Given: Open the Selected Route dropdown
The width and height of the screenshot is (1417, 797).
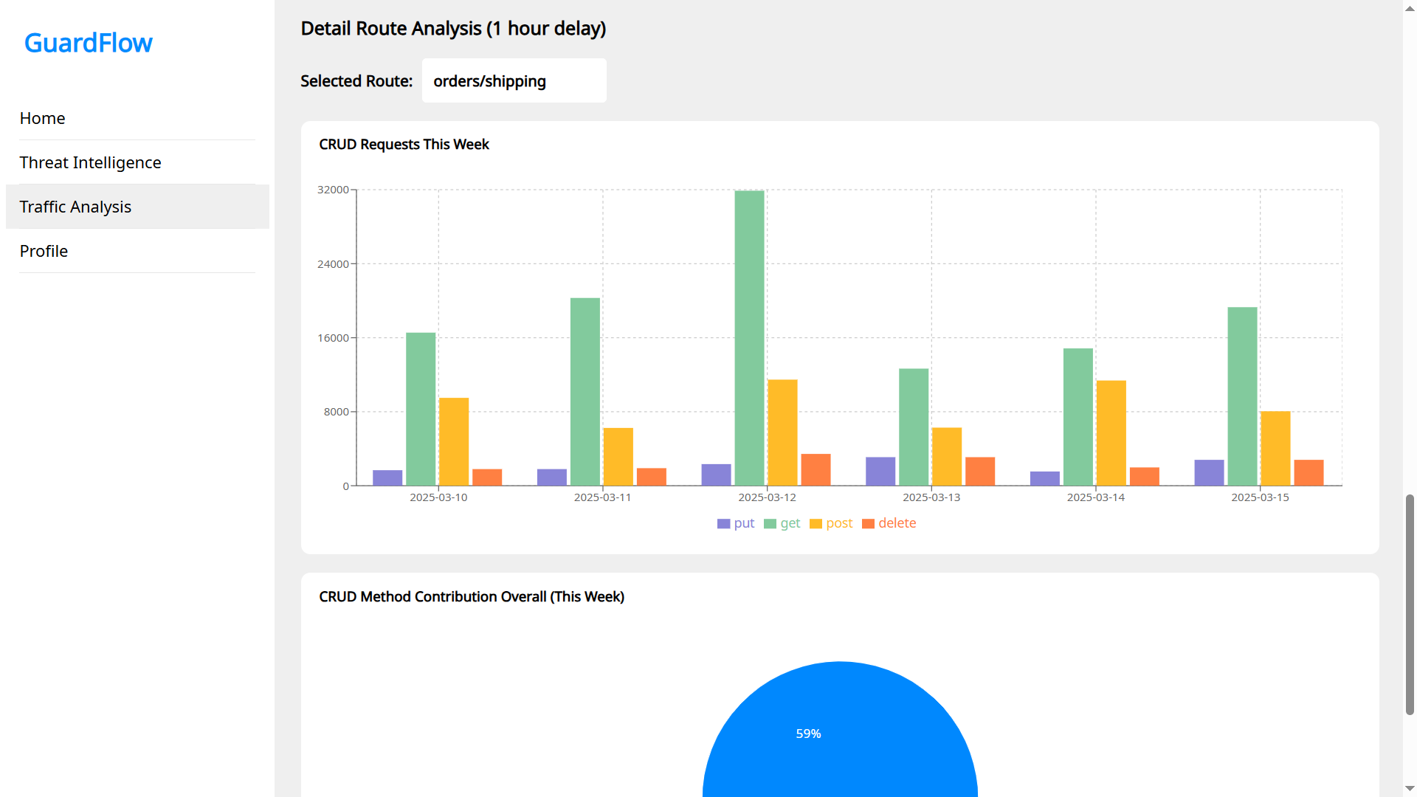Looking at the screenshot, I should [x=514, y=81].
